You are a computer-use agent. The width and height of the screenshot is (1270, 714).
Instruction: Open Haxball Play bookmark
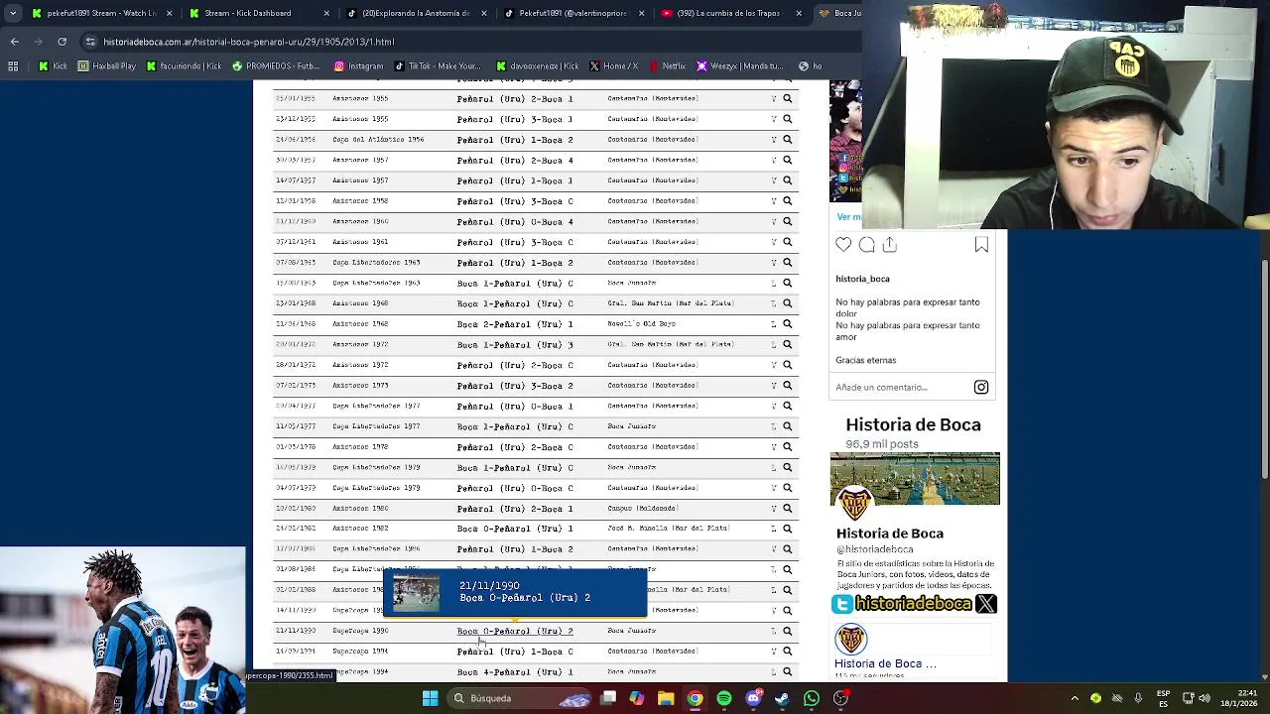click(107, 66)
